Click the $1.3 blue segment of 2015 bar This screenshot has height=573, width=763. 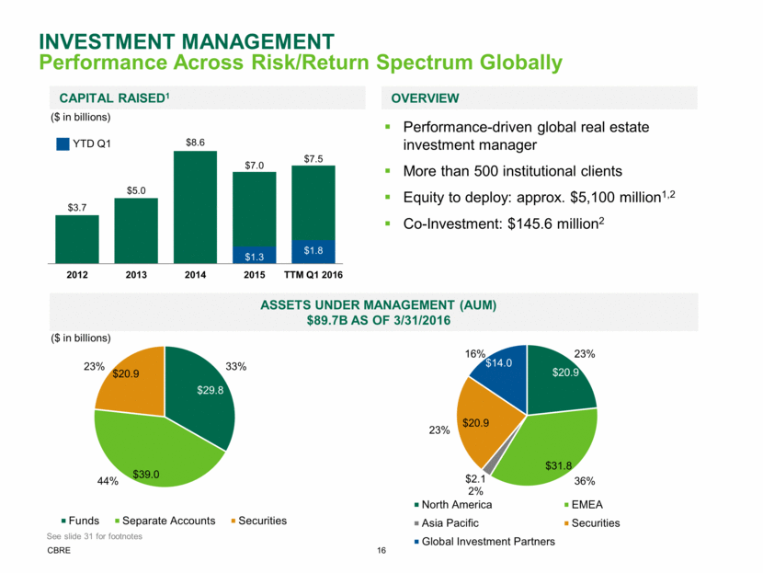[x=254, y=254]
